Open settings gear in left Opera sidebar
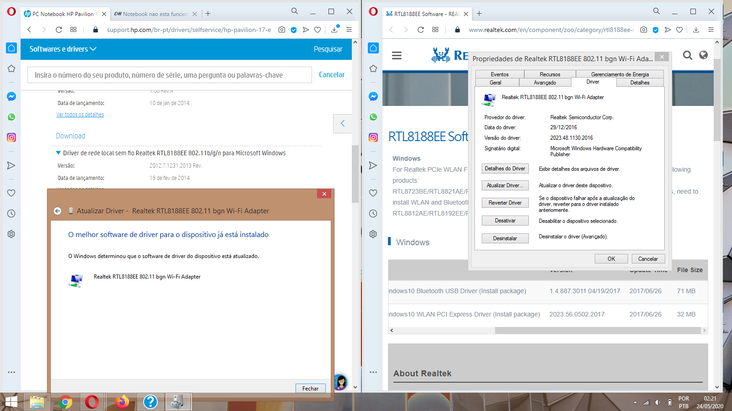This screenshot has width=732, height=411. 11,234
